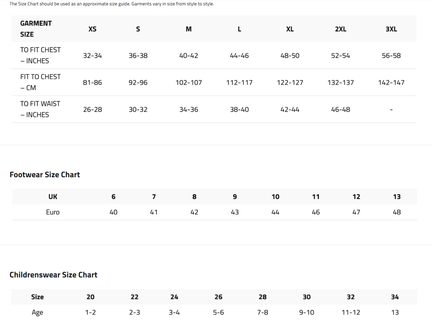This screenshot has width=432, height=325.
Task: Select chest cm value 112-117 for size L
Action: (x=239, y=82)
